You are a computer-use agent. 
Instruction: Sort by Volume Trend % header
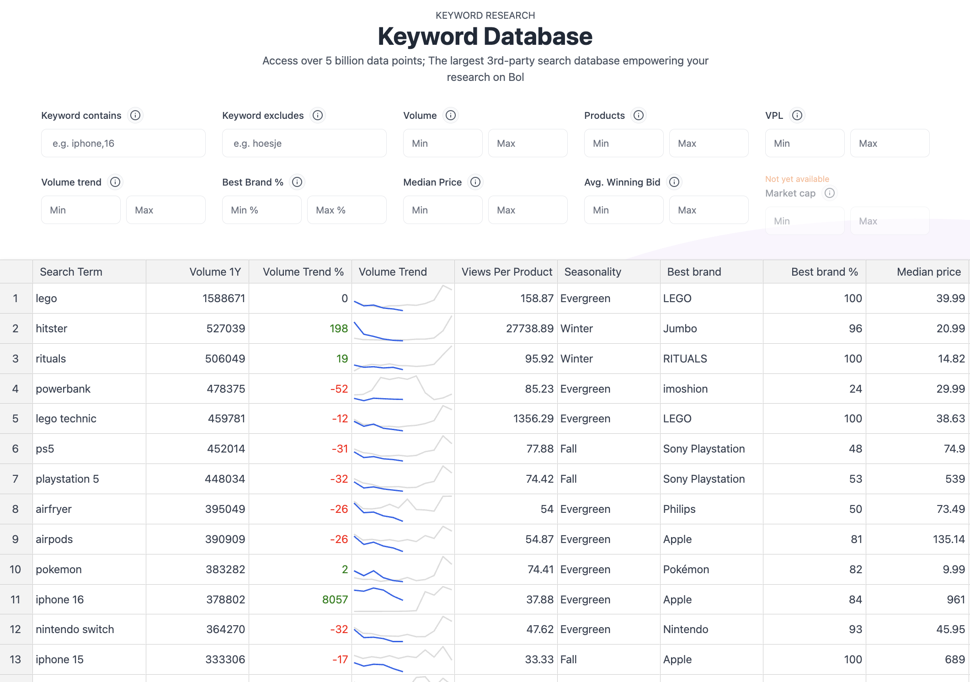(300, 272)
